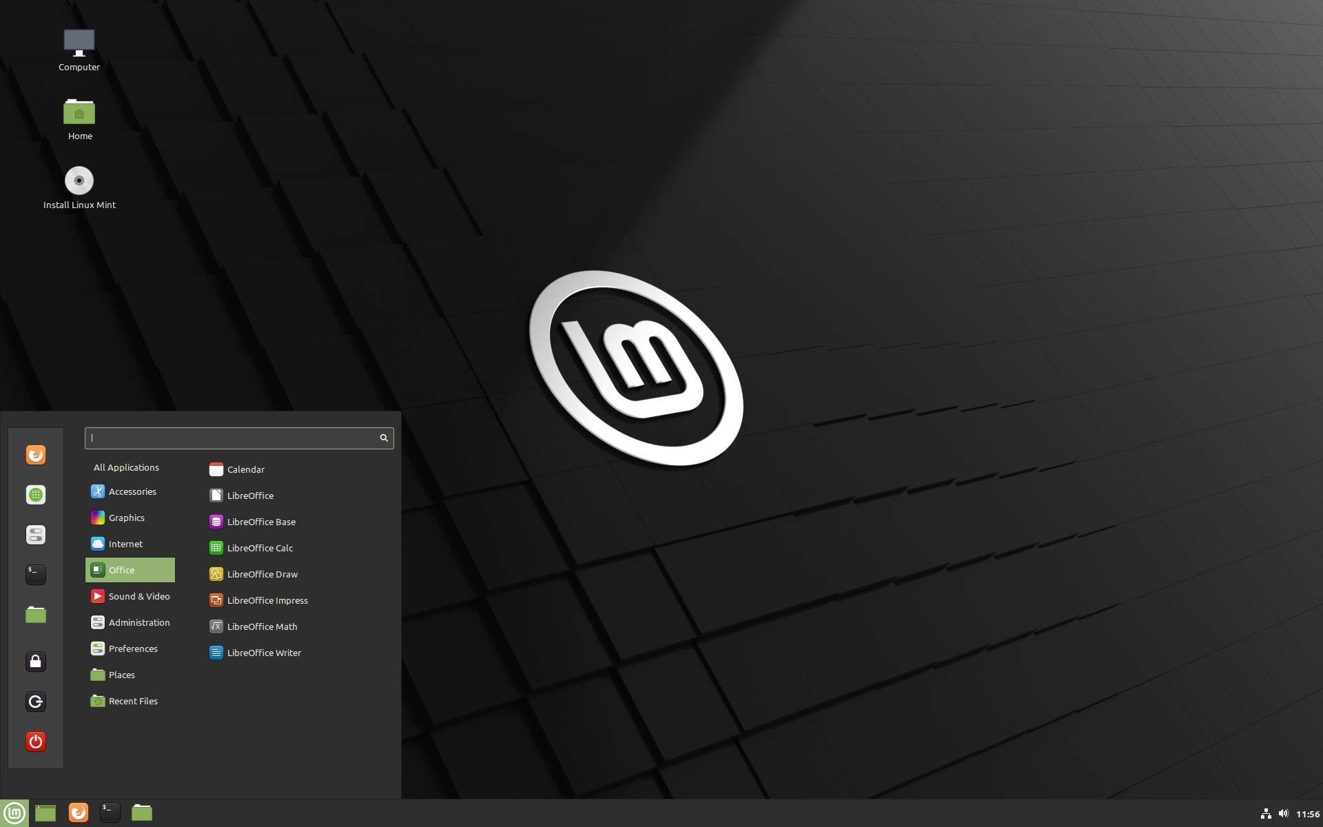Expand the Graphics applications category
1323x827 pixels.
[x=127, y=518]
